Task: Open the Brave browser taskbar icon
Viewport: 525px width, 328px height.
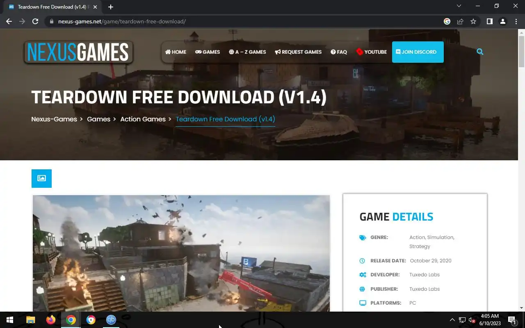Action: [x=91, y=320]
